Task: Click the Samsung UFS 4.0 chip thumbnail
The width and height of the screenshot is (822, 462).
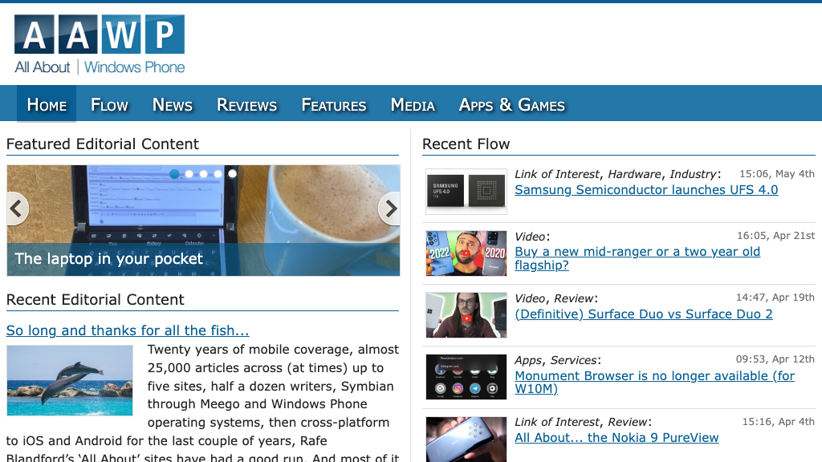Action: [x=466, y=191]
